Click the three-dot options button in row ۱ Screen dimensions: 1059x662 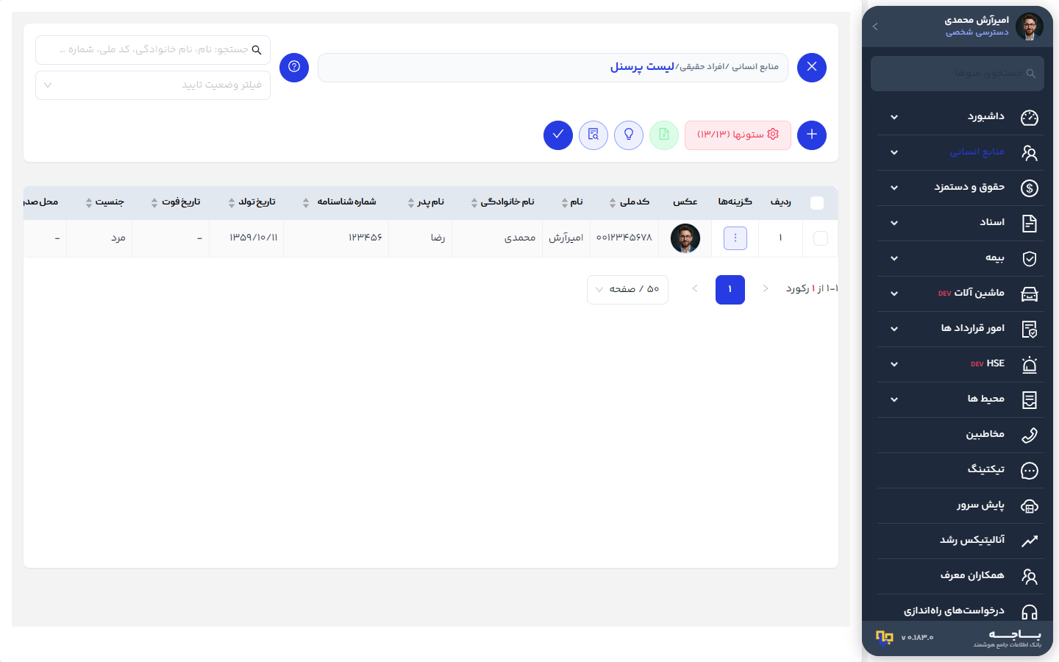[735, 238]
